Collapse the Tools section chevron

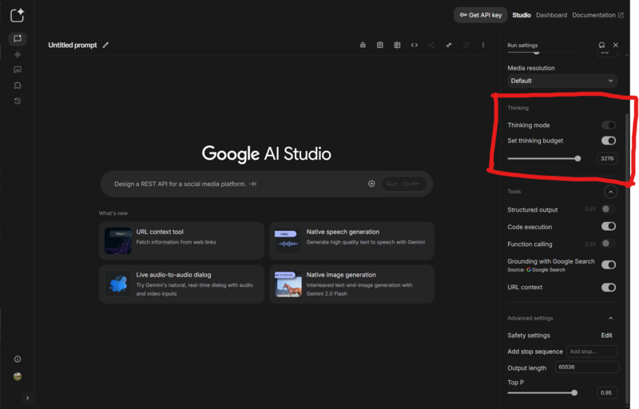click(x=610, y=192)
